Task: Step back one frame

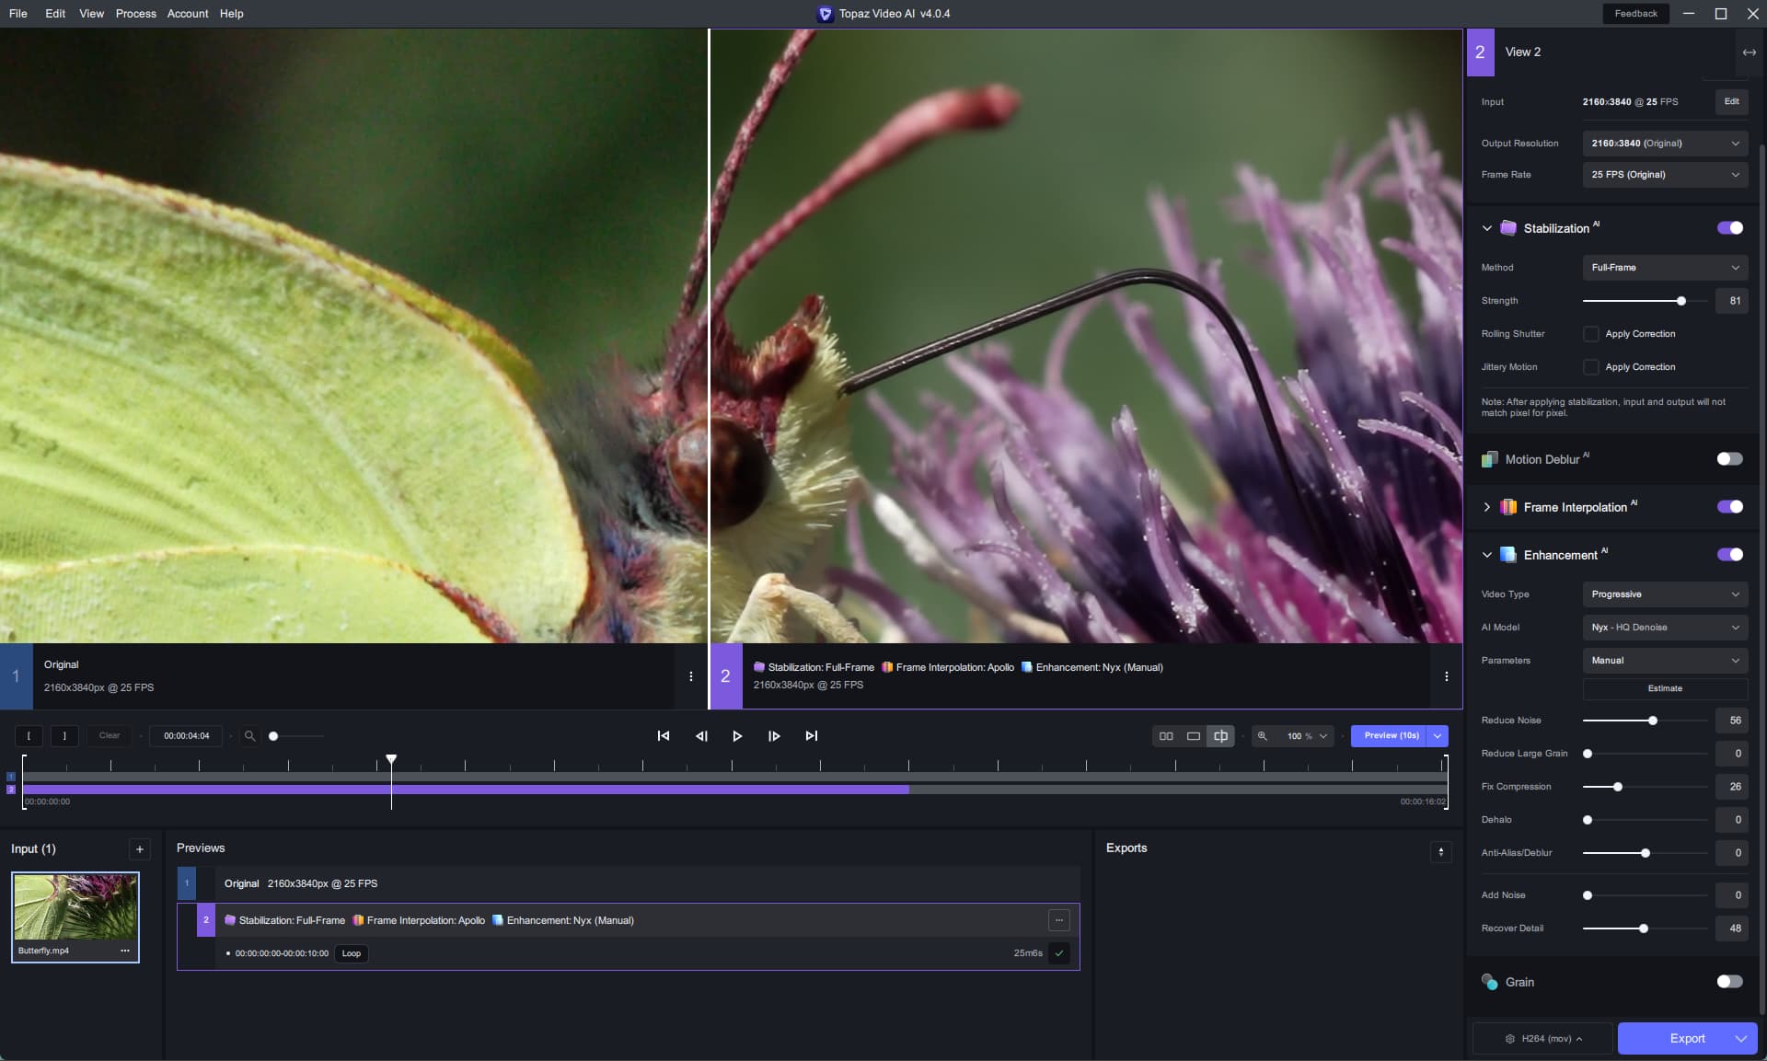Action: (x=701, y=736)
